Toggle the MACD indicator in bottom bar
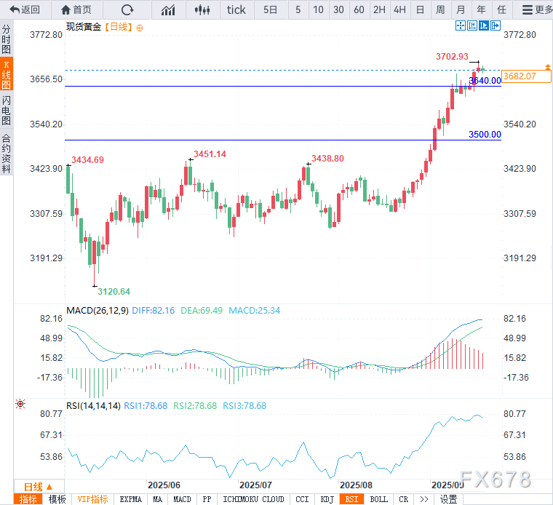 [182, 499]
